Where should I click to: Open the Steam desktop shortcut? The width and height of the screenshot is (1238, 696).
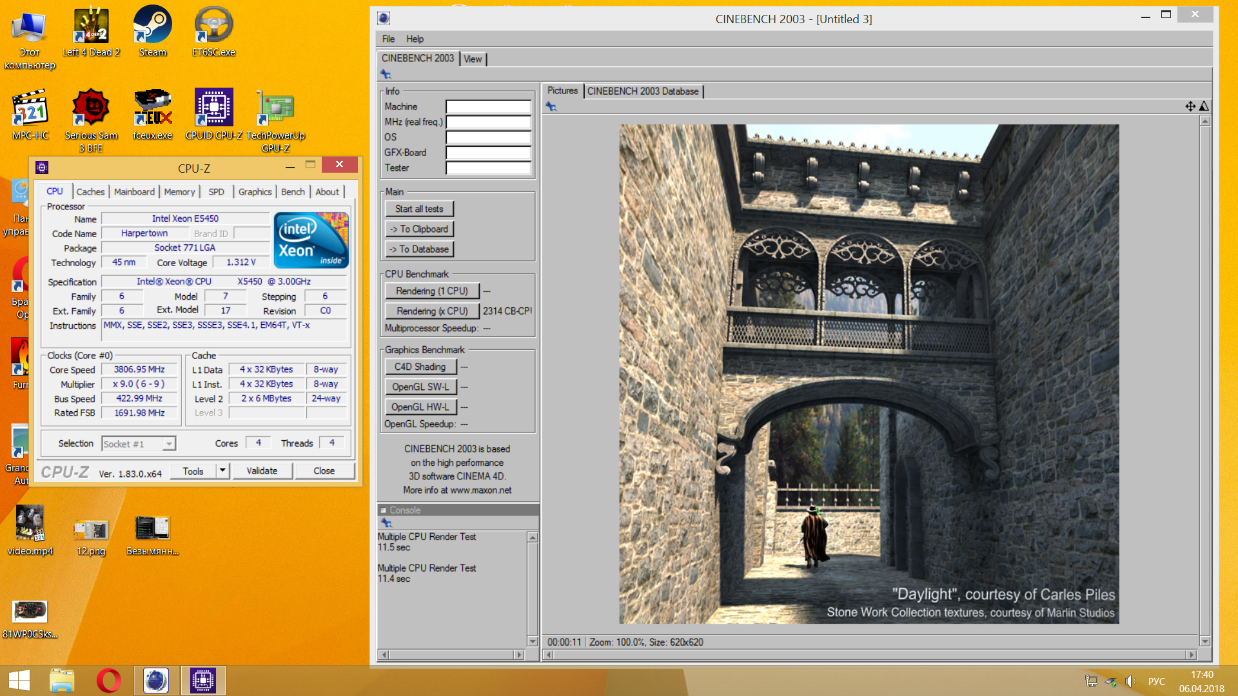tap(152, 32)
